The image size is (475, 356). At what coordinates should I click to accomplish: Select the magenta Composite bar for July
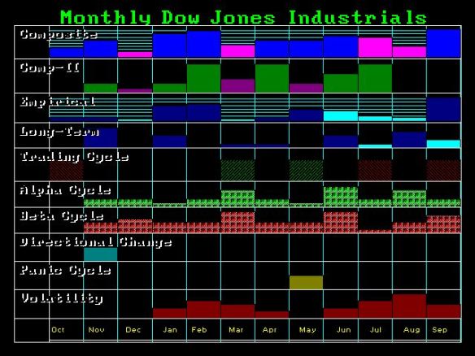coord(375,47)
